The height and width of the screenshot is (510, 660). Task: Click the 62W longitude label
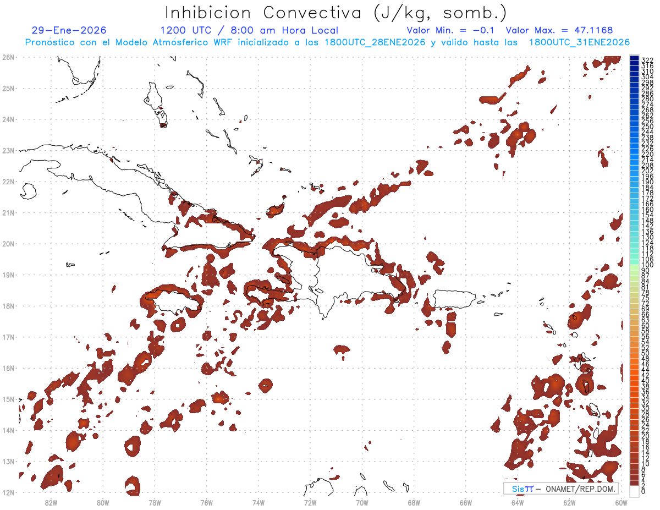click(x=569, y=502)
